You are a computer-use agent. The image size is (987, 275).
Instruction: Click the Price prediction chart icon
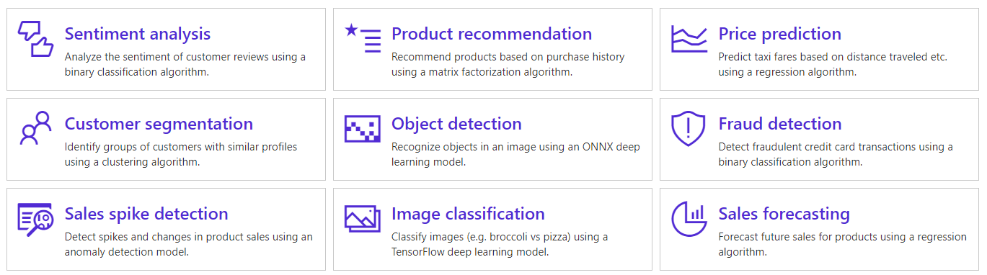[689, 39]
